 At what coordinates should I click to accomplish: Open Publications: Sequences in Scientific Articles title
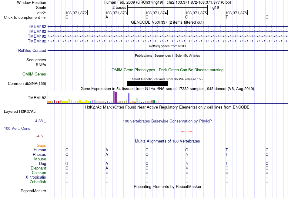167,55
